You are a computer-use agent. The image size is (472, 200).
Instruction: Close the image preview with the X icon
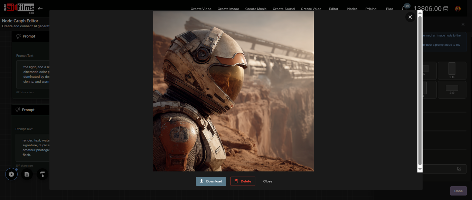coord(410,17)
